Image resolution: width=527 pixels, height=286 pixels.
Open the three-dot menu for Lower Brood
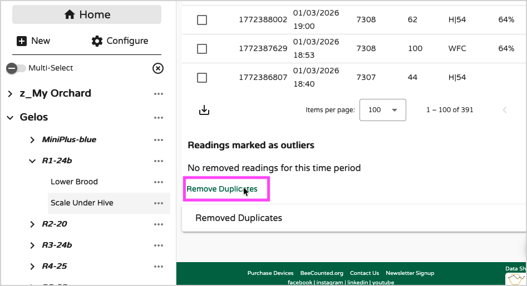click(159, 182)
